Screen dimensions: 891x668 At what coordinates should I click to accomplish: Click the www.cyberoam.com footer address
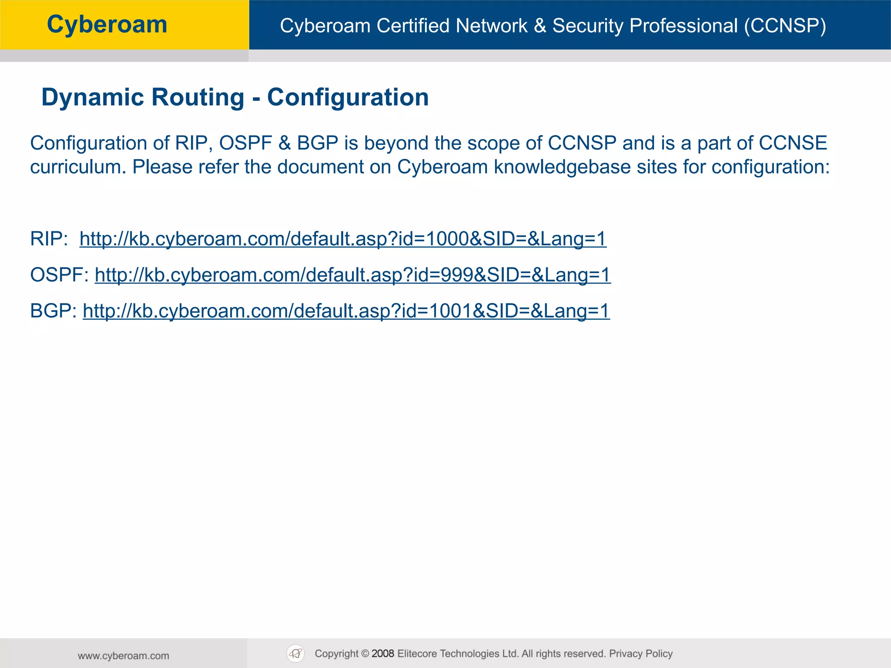click(x=124, y=656)
